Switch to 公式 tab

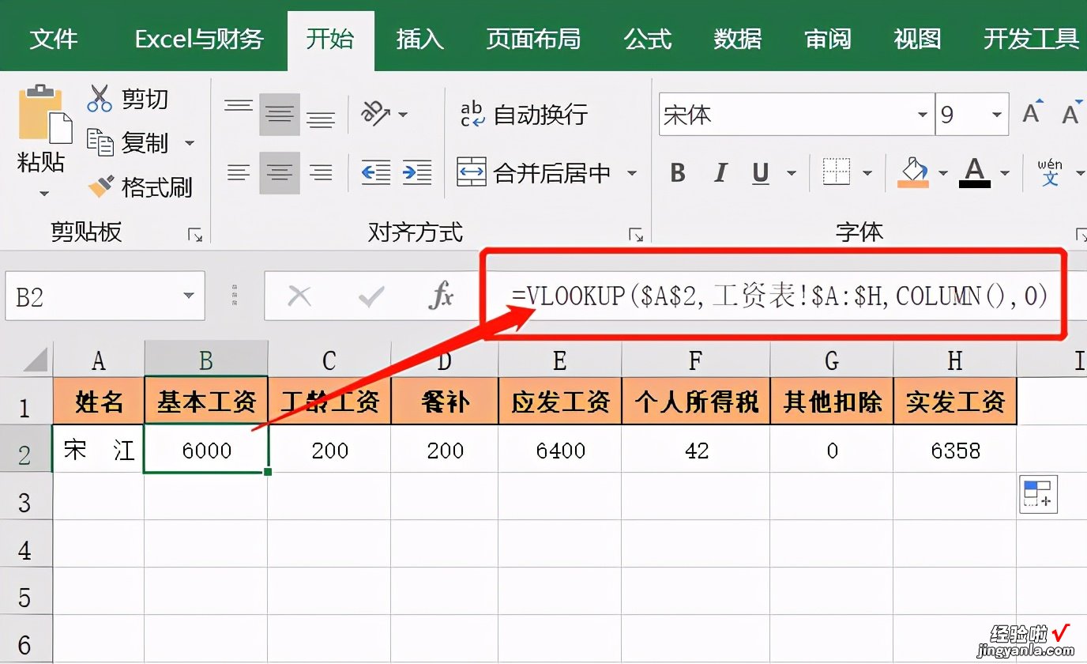click(647, 39)
